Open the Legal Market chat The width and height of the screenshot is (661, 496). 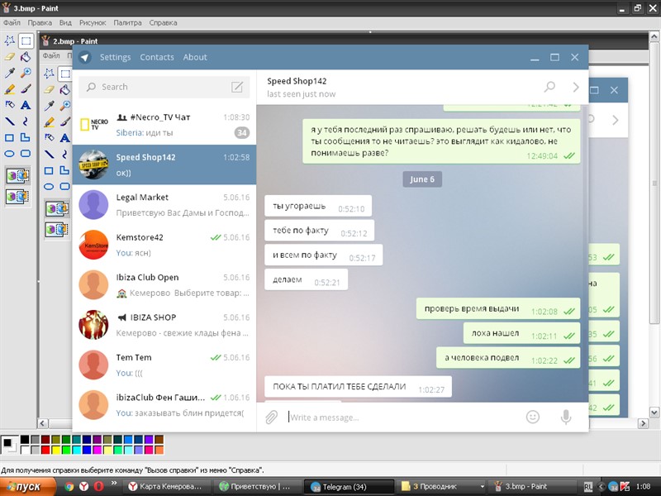(x=164, y=205)
